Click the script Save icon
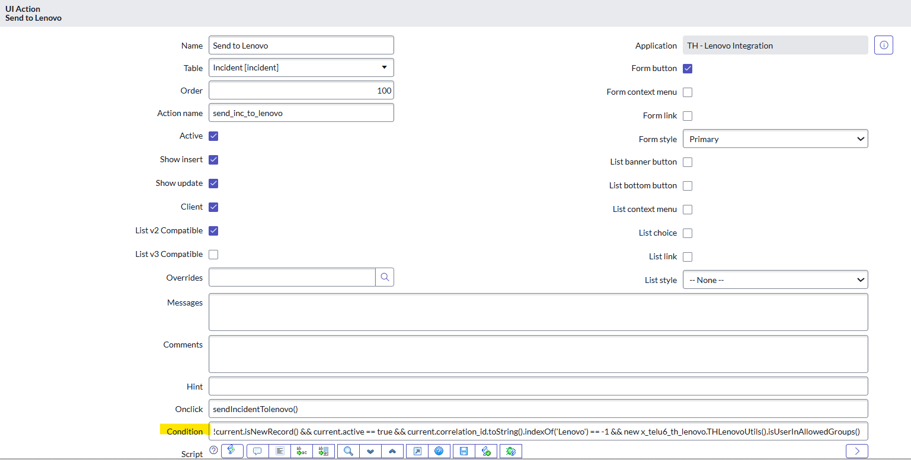 464,451
